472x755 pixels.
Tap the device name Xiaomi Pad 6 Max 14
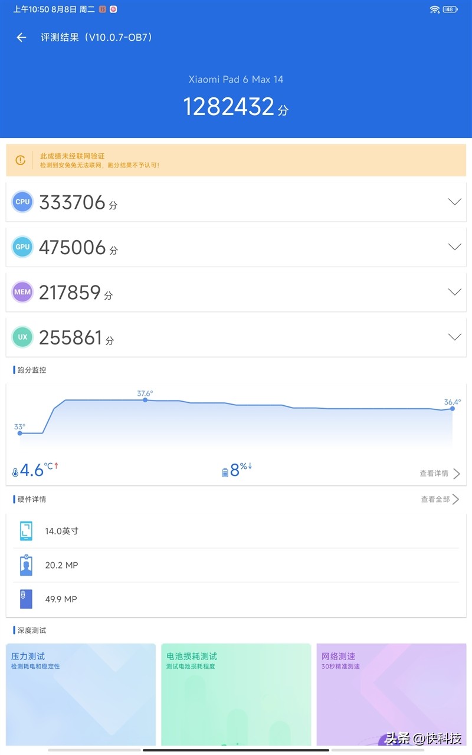pos(236,79)
